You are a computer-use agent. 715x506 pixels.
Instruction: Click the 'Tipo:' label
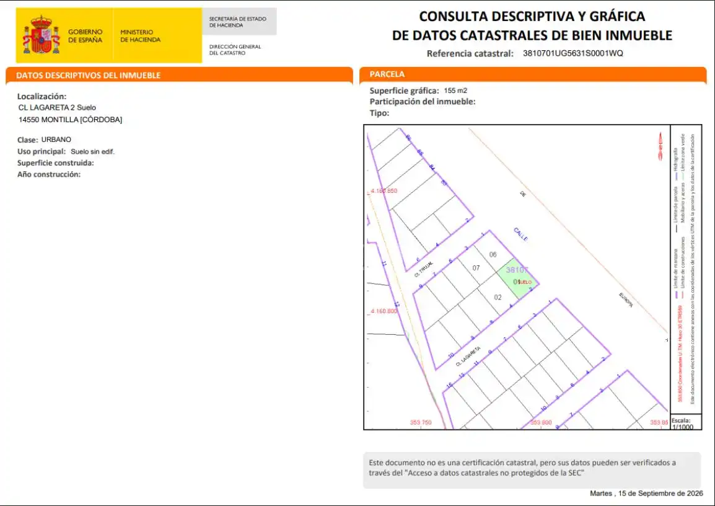[379, 113]
